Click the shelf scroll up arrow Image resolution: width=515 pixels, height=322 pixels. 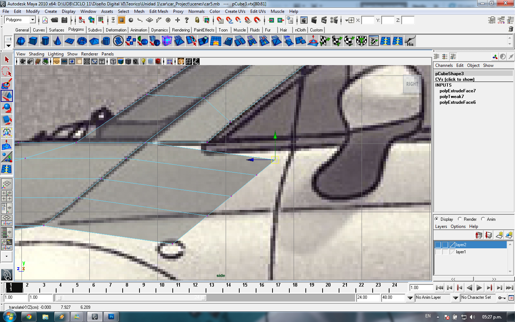(510, 38)
